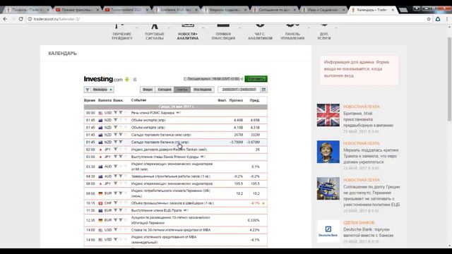Open event Индекс делового доверия Reuters Tankan
Screen dimensions: 452x254
pyautogui.click(x=169, y=150)
